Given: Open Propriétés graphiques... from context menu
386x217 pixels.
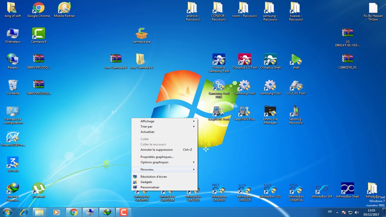Looking at the screenshot, I should [165, 157].
